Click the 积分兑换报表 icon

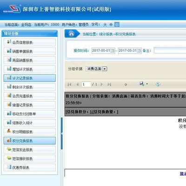(9, 140)
